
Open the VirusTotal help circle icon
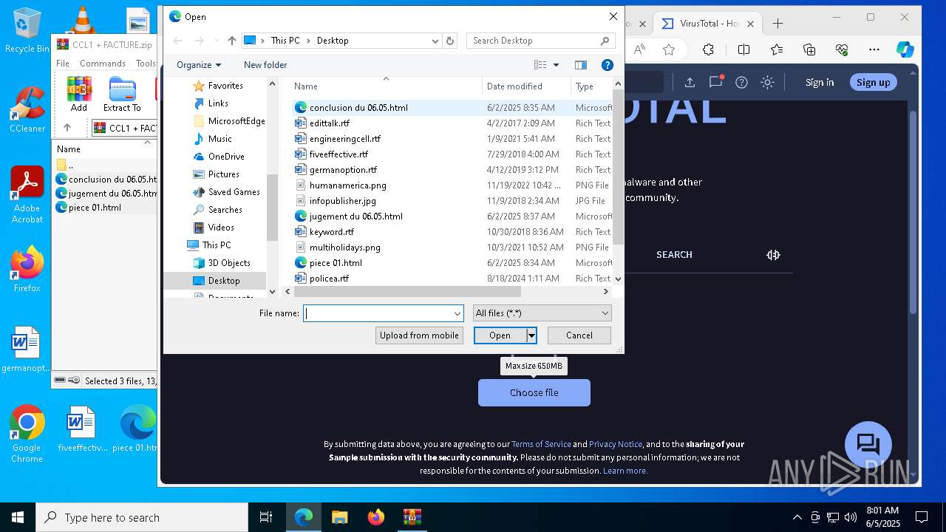[741, 82]
